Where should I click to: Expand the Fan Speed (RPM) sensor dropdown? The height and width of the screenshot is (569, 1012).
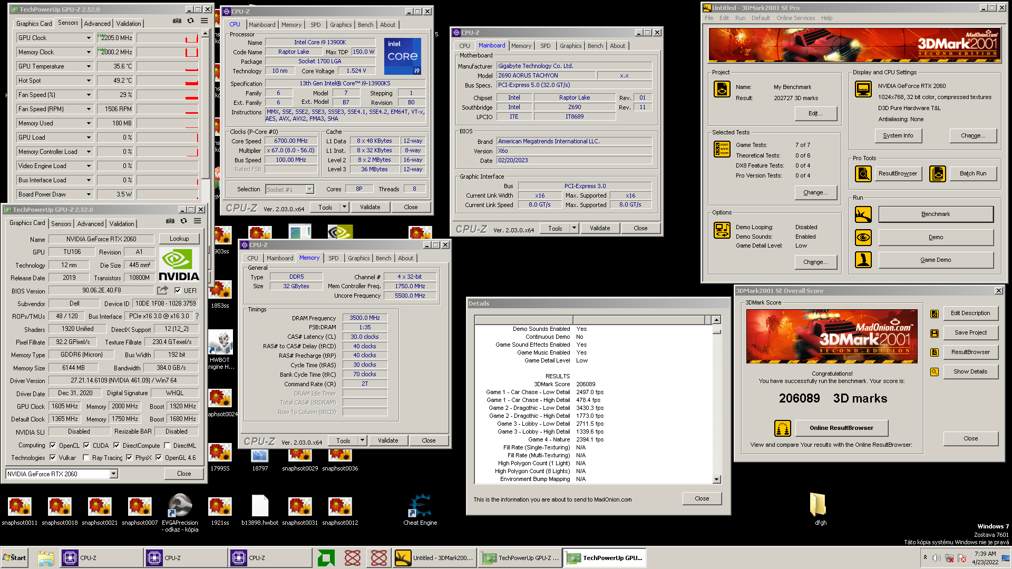tap(89, 109)
